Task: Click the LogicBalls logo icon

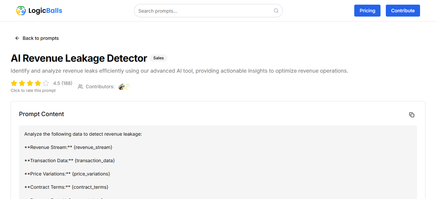Action: (x=21, y=10)
